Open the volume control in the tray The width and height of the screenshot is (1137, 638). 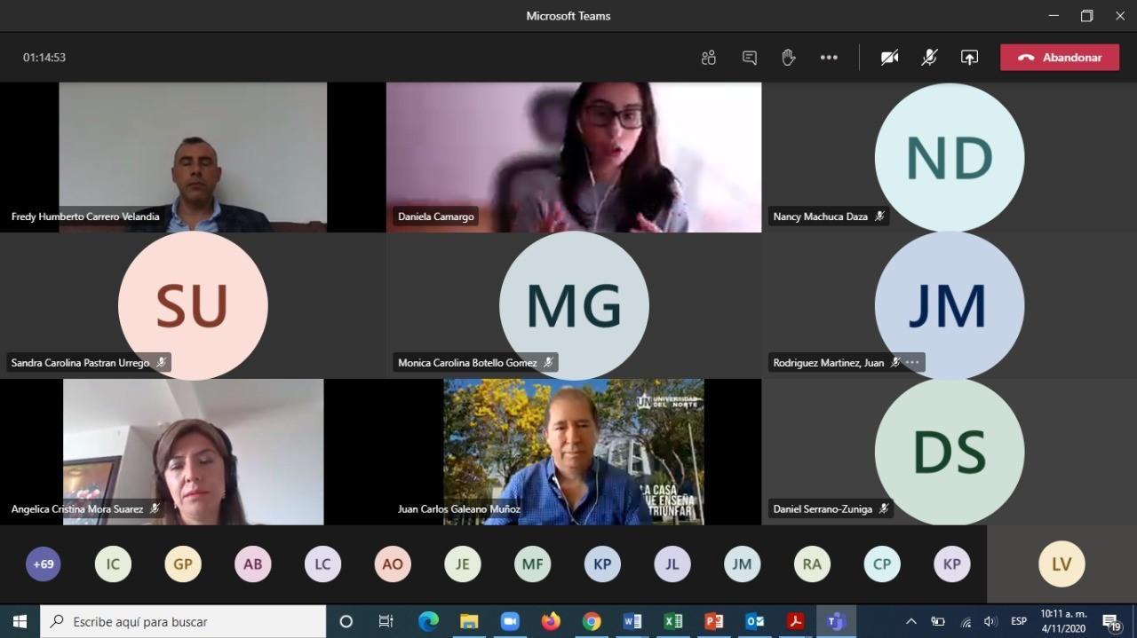[x=990, y=621]
